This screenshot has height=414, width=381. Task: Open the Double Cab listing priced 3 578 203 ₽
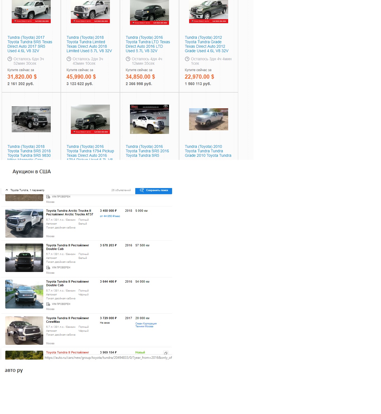click(67, 247)
